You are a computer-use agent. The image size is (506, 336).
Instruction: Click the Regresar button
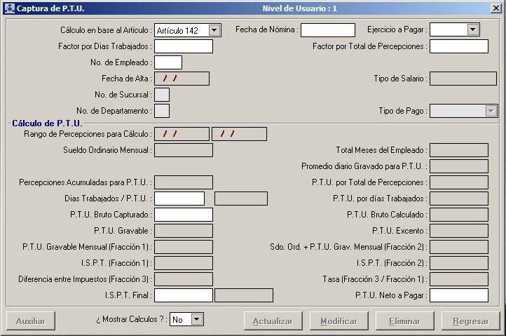[470, 321]
